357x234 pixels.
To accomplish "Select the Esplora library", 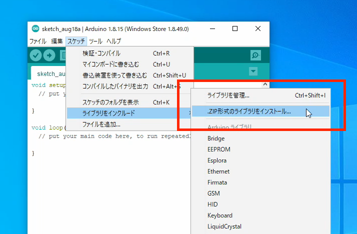I will click(x=260, y=160).
